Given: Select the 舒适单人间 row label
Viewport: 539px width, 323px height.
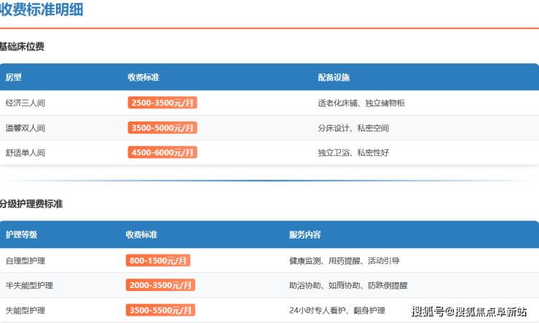Looking at the screenshot, I should 25,153.
